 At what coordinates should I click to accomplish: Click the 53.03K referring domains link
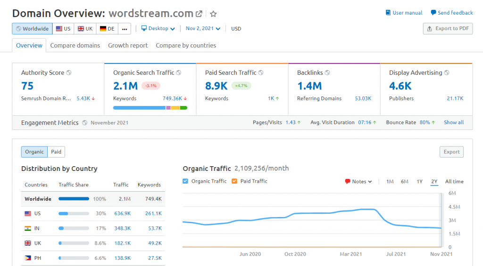coord(363,98)
